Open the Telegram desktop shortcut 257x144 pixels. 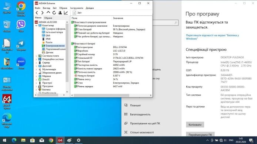point(21,45)
